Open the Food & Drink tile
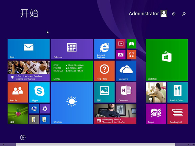The width and height of the screenshot is (195, 146). pyautogui.click(x=177, y=92)
